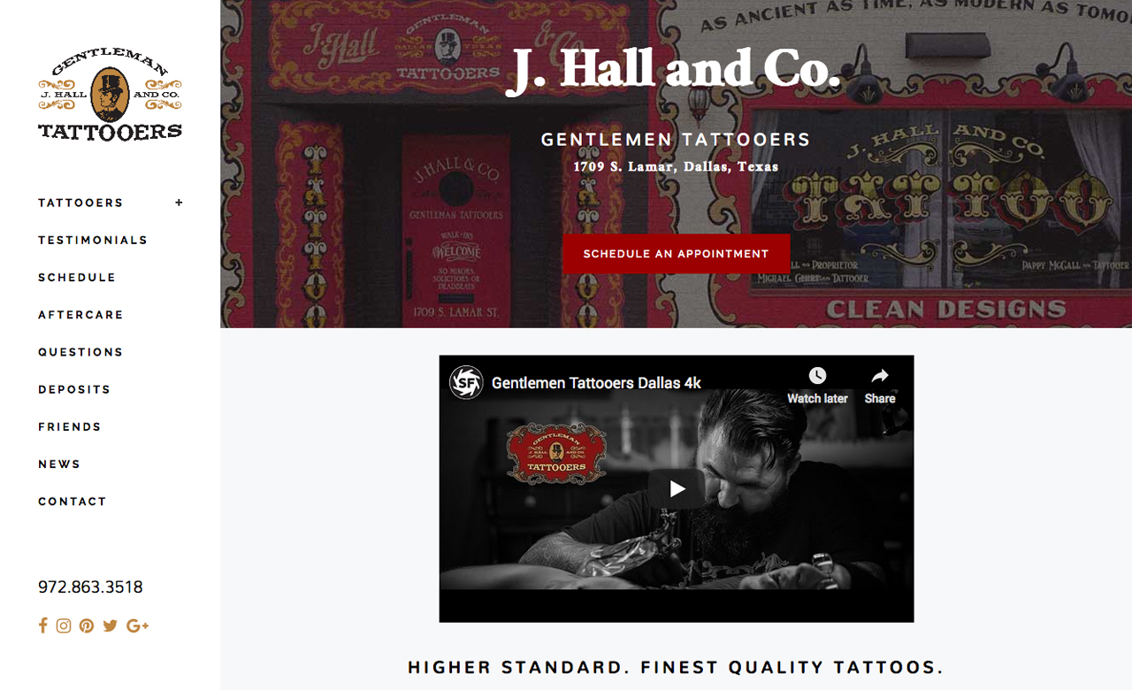Screen dimensions: 1132x690
Task: Click the Gentleman Tattooers logo
Action: click(x=110, y=96)
